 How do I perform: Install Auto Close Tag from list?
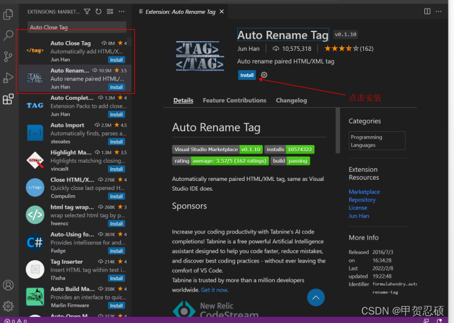click(x=116, y=60)
